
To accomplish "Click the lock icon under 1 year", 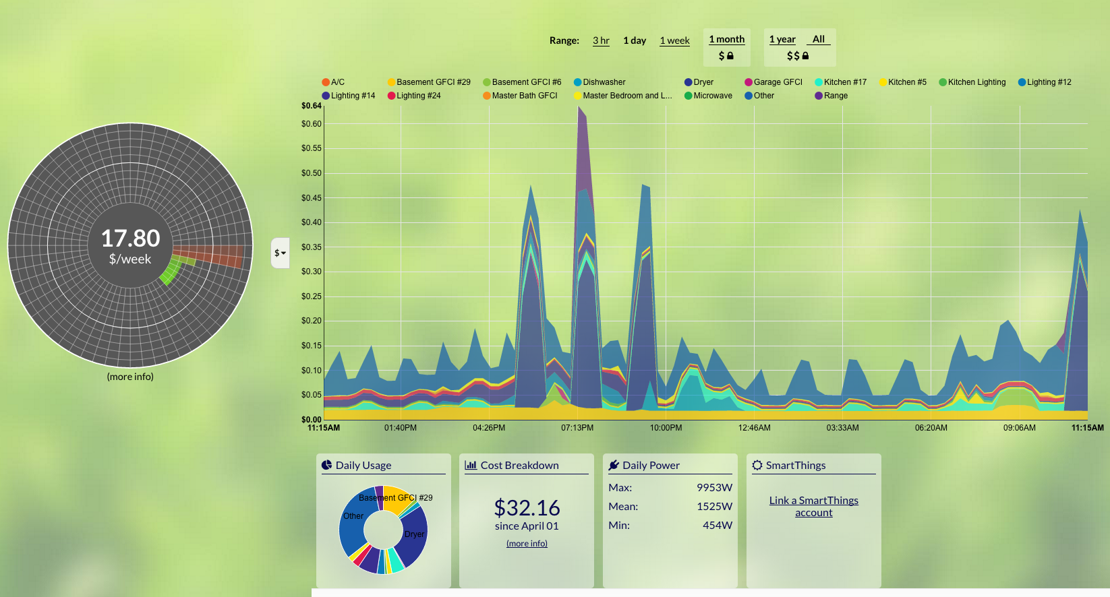I will (805, 56).
